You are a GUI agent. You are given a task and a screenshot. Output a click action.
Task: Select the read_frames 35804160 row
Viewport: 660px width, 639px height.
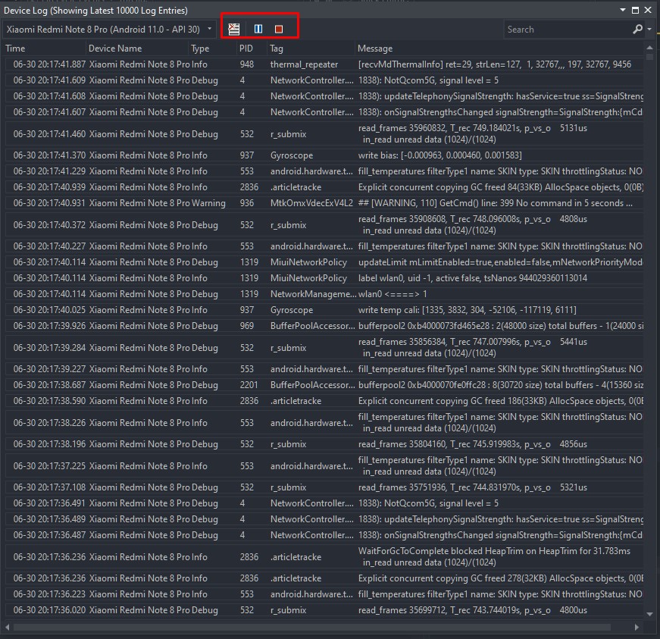324,444
